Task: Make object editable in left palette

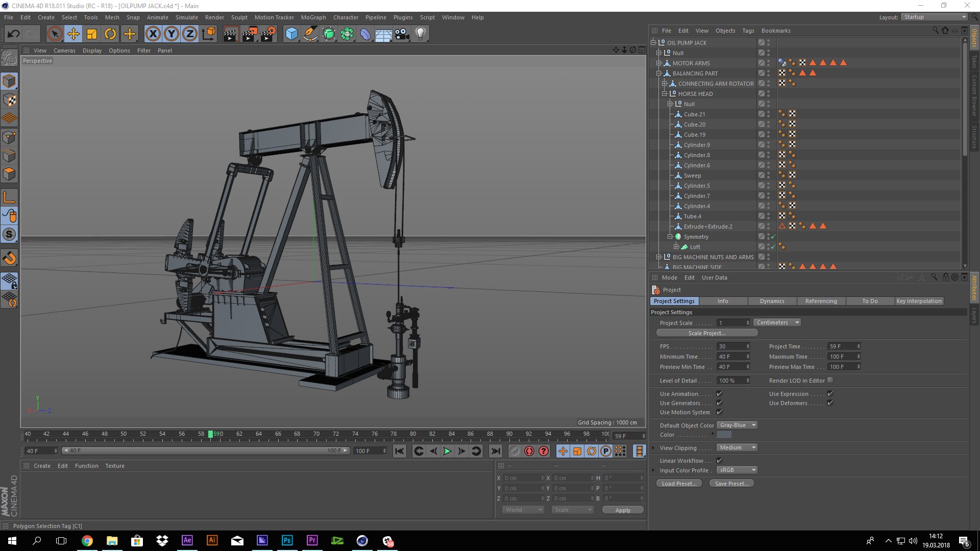Action: tap(9, 58)
